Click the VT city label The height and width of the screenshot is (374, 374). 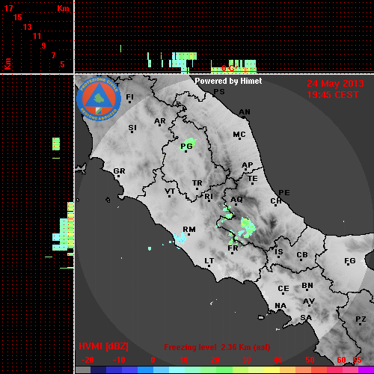(170, 191)
